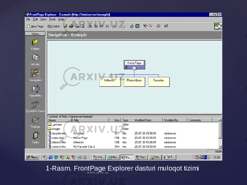Viewport: 247px width, 185px height.
Task: Switch to the Micr... taskbar window
Action: coord(113,157)
